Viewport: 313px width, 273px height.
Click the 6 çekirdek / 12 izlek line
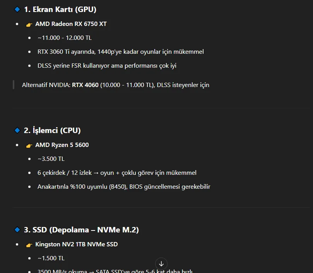point(117,173)
